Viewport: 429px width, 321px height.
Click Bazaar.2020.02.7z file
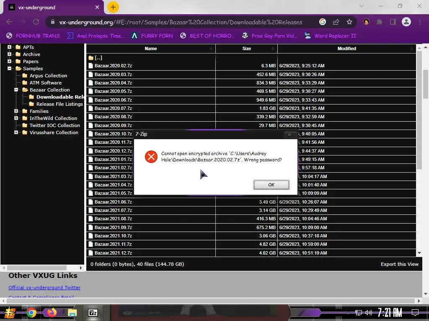coord(113,66)
